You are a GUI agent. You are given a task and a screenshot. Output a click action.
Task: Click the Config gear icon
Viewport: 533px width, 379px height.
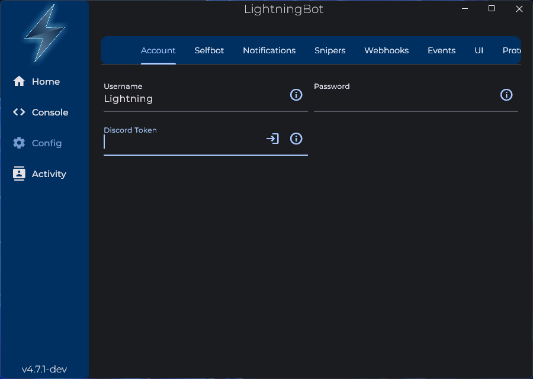(18, 143)
